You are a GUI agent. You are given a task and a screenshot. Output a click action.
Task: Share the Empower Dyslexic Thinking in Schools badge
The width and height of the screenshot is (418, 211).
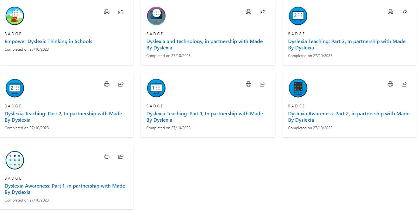coord(121,12)
